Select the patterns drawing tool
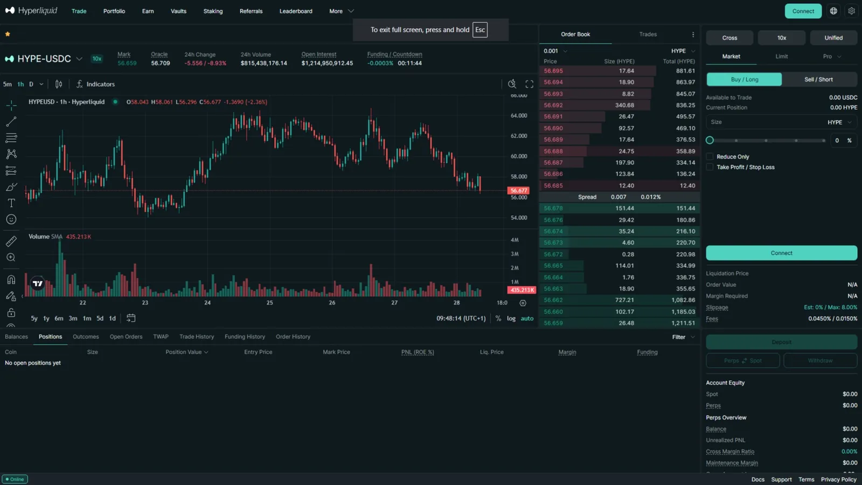Image resolution: width=862 pixels, height=485 pixels. [11, 154]
